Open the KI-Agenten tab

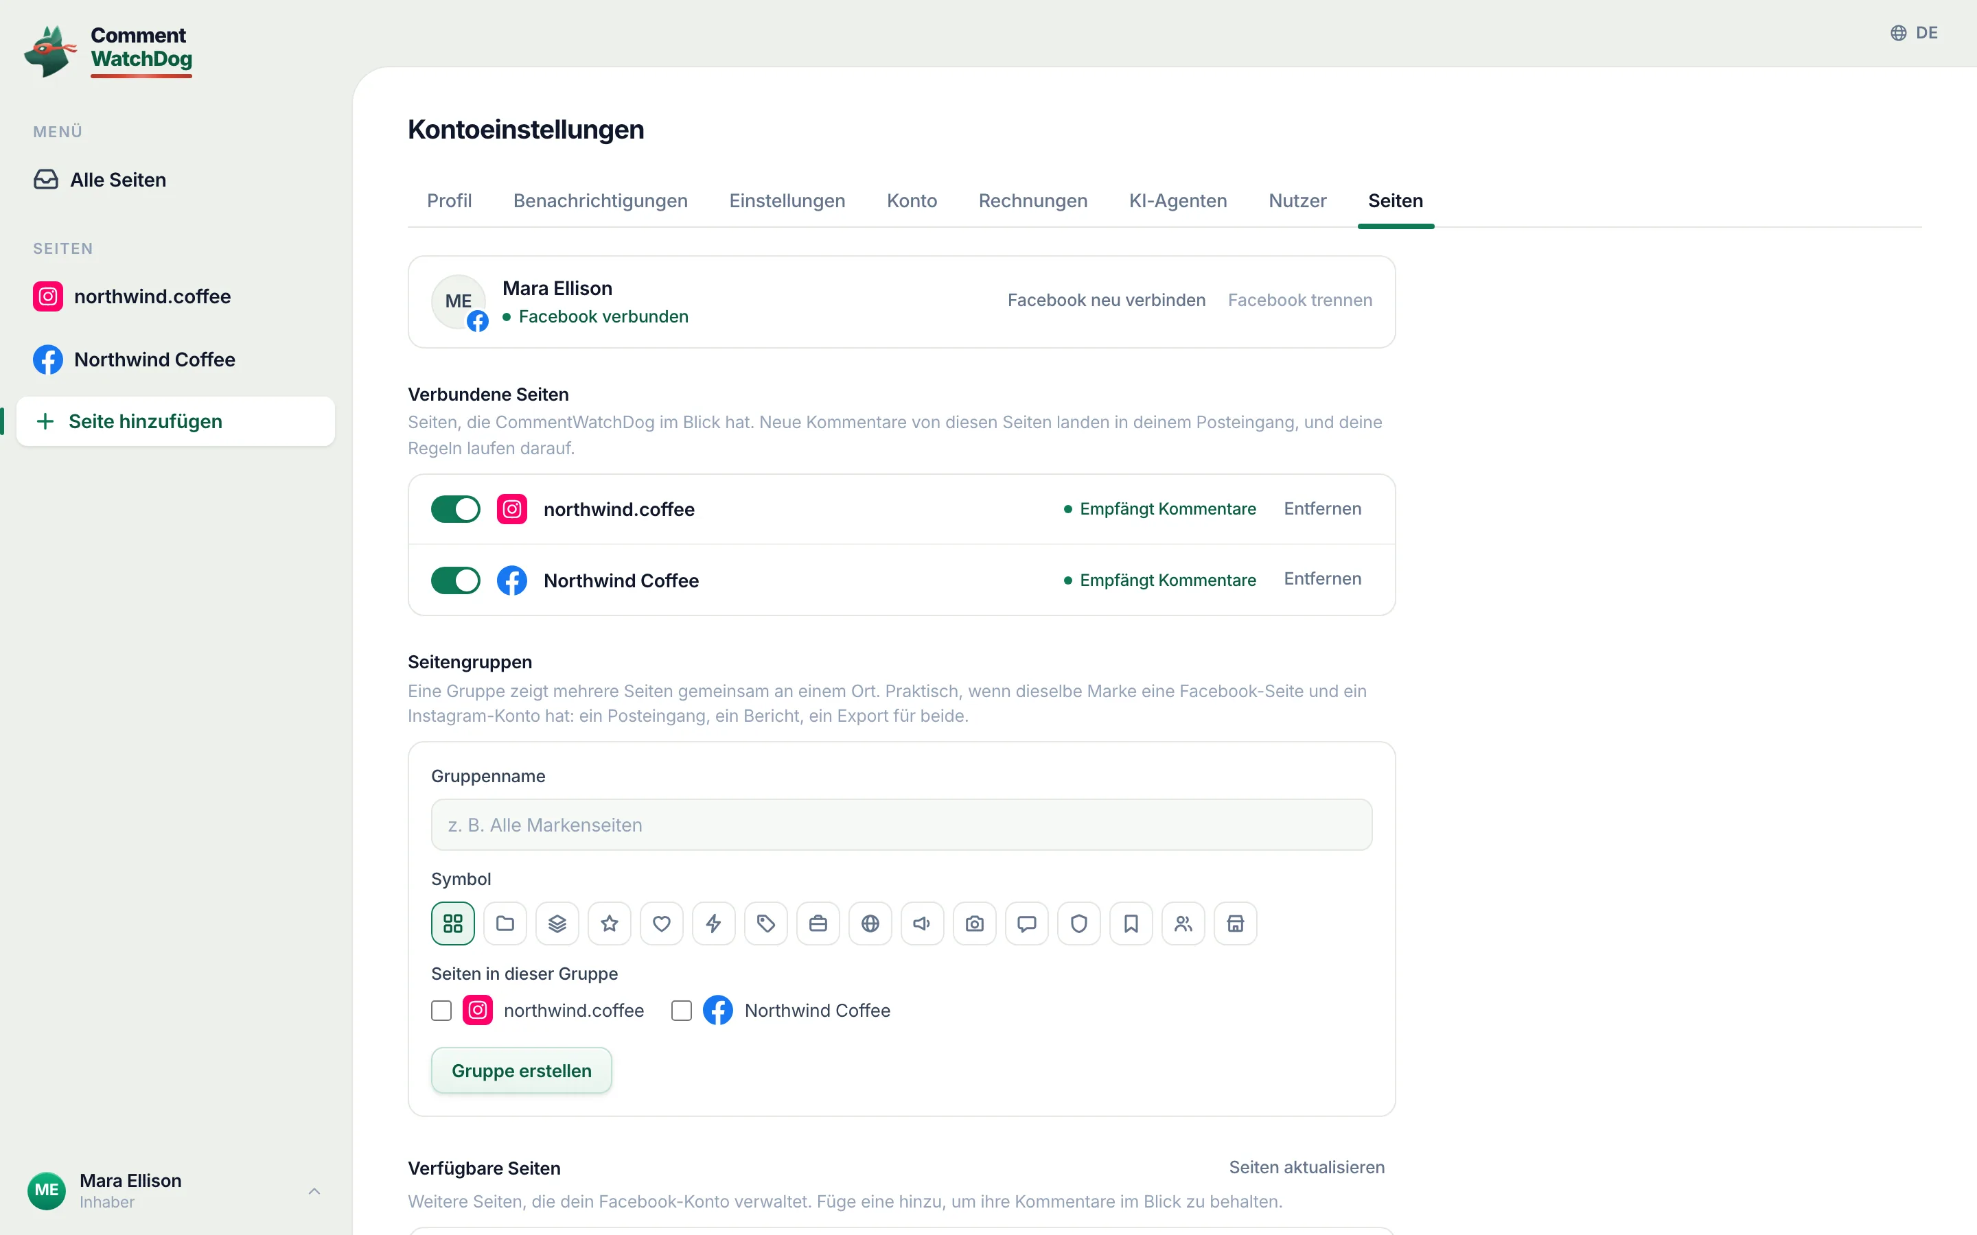[1178, 201]
